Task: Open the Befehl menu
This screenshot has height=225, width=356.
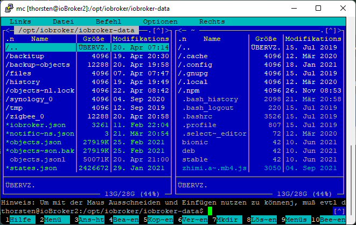Action: click(109, 22)
